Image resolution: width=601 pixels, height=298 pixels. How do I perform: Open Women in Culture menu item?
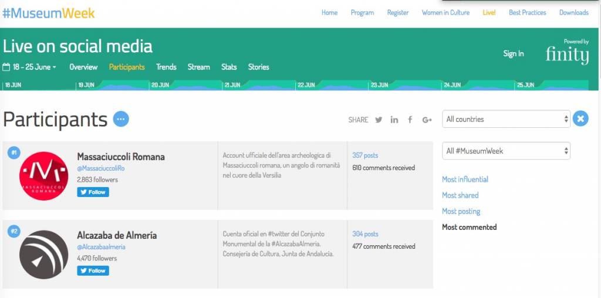tap(445, 13)
